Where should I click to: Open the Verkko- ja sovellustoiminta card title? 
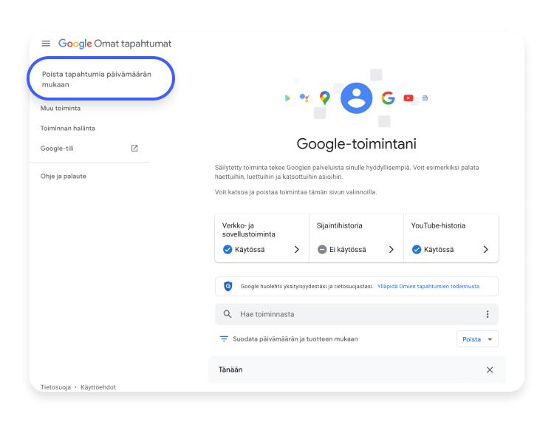point(249,230)
